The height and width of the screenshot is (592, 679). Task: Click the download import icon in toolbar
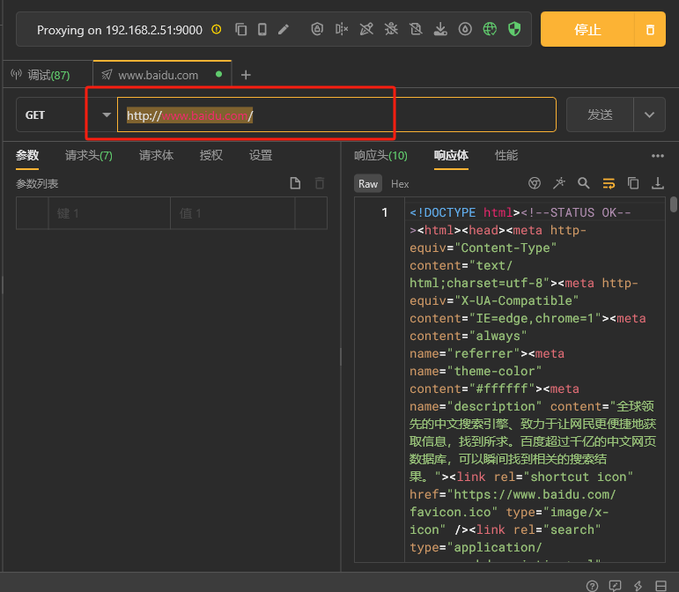440,29
